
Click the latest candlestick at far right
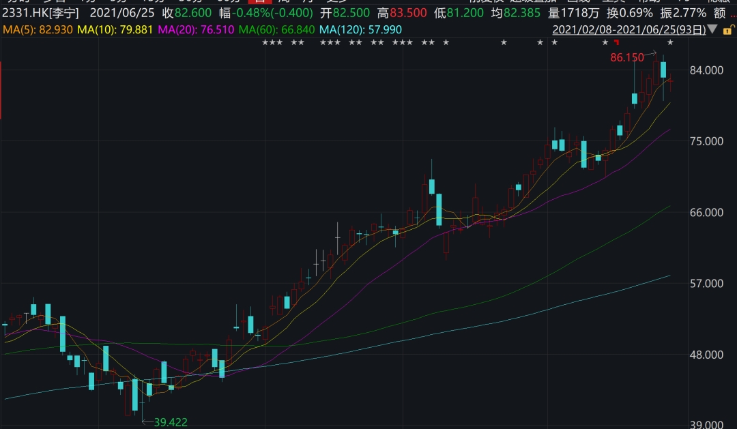point(670,82)
